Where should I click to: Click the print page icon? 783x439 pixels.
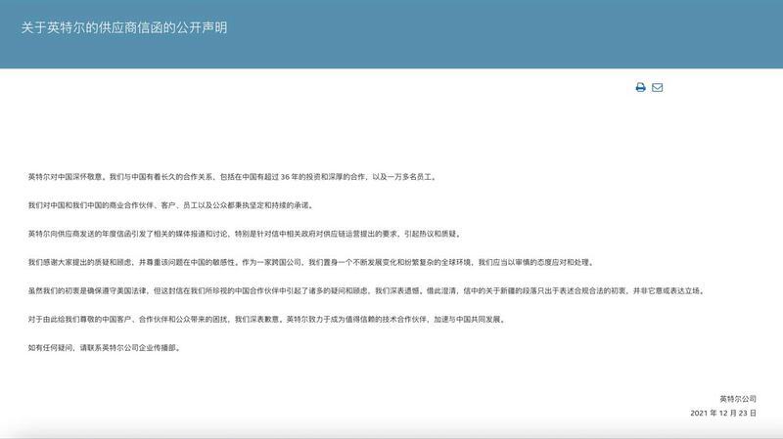[x=640, y=88]
